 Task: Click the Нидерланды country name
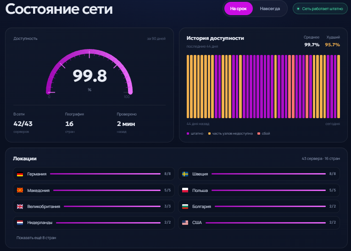40,223
